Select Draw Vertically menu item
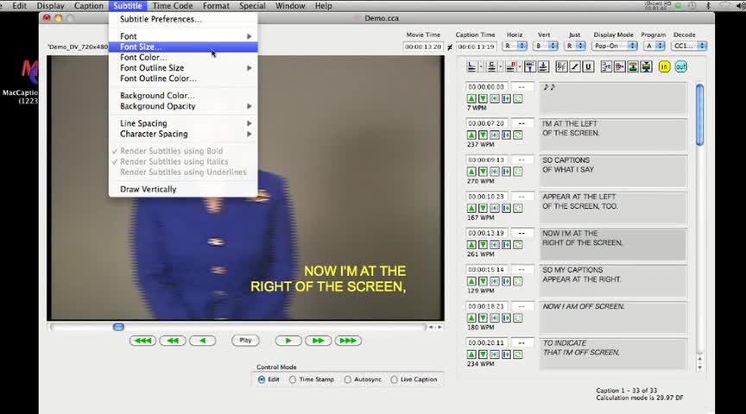The height and width of the screenshot is (414, 746). [183, 189]
